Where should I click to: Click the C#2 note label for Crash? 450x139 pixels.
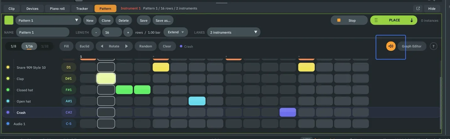pos(69,112)
